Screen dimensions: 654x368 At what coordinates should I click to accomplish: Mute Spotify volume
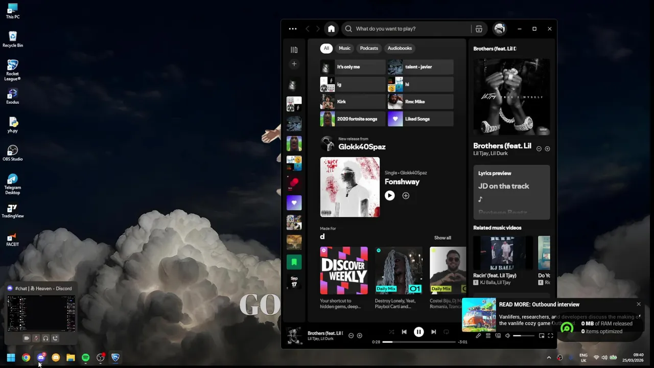[507, 336]
